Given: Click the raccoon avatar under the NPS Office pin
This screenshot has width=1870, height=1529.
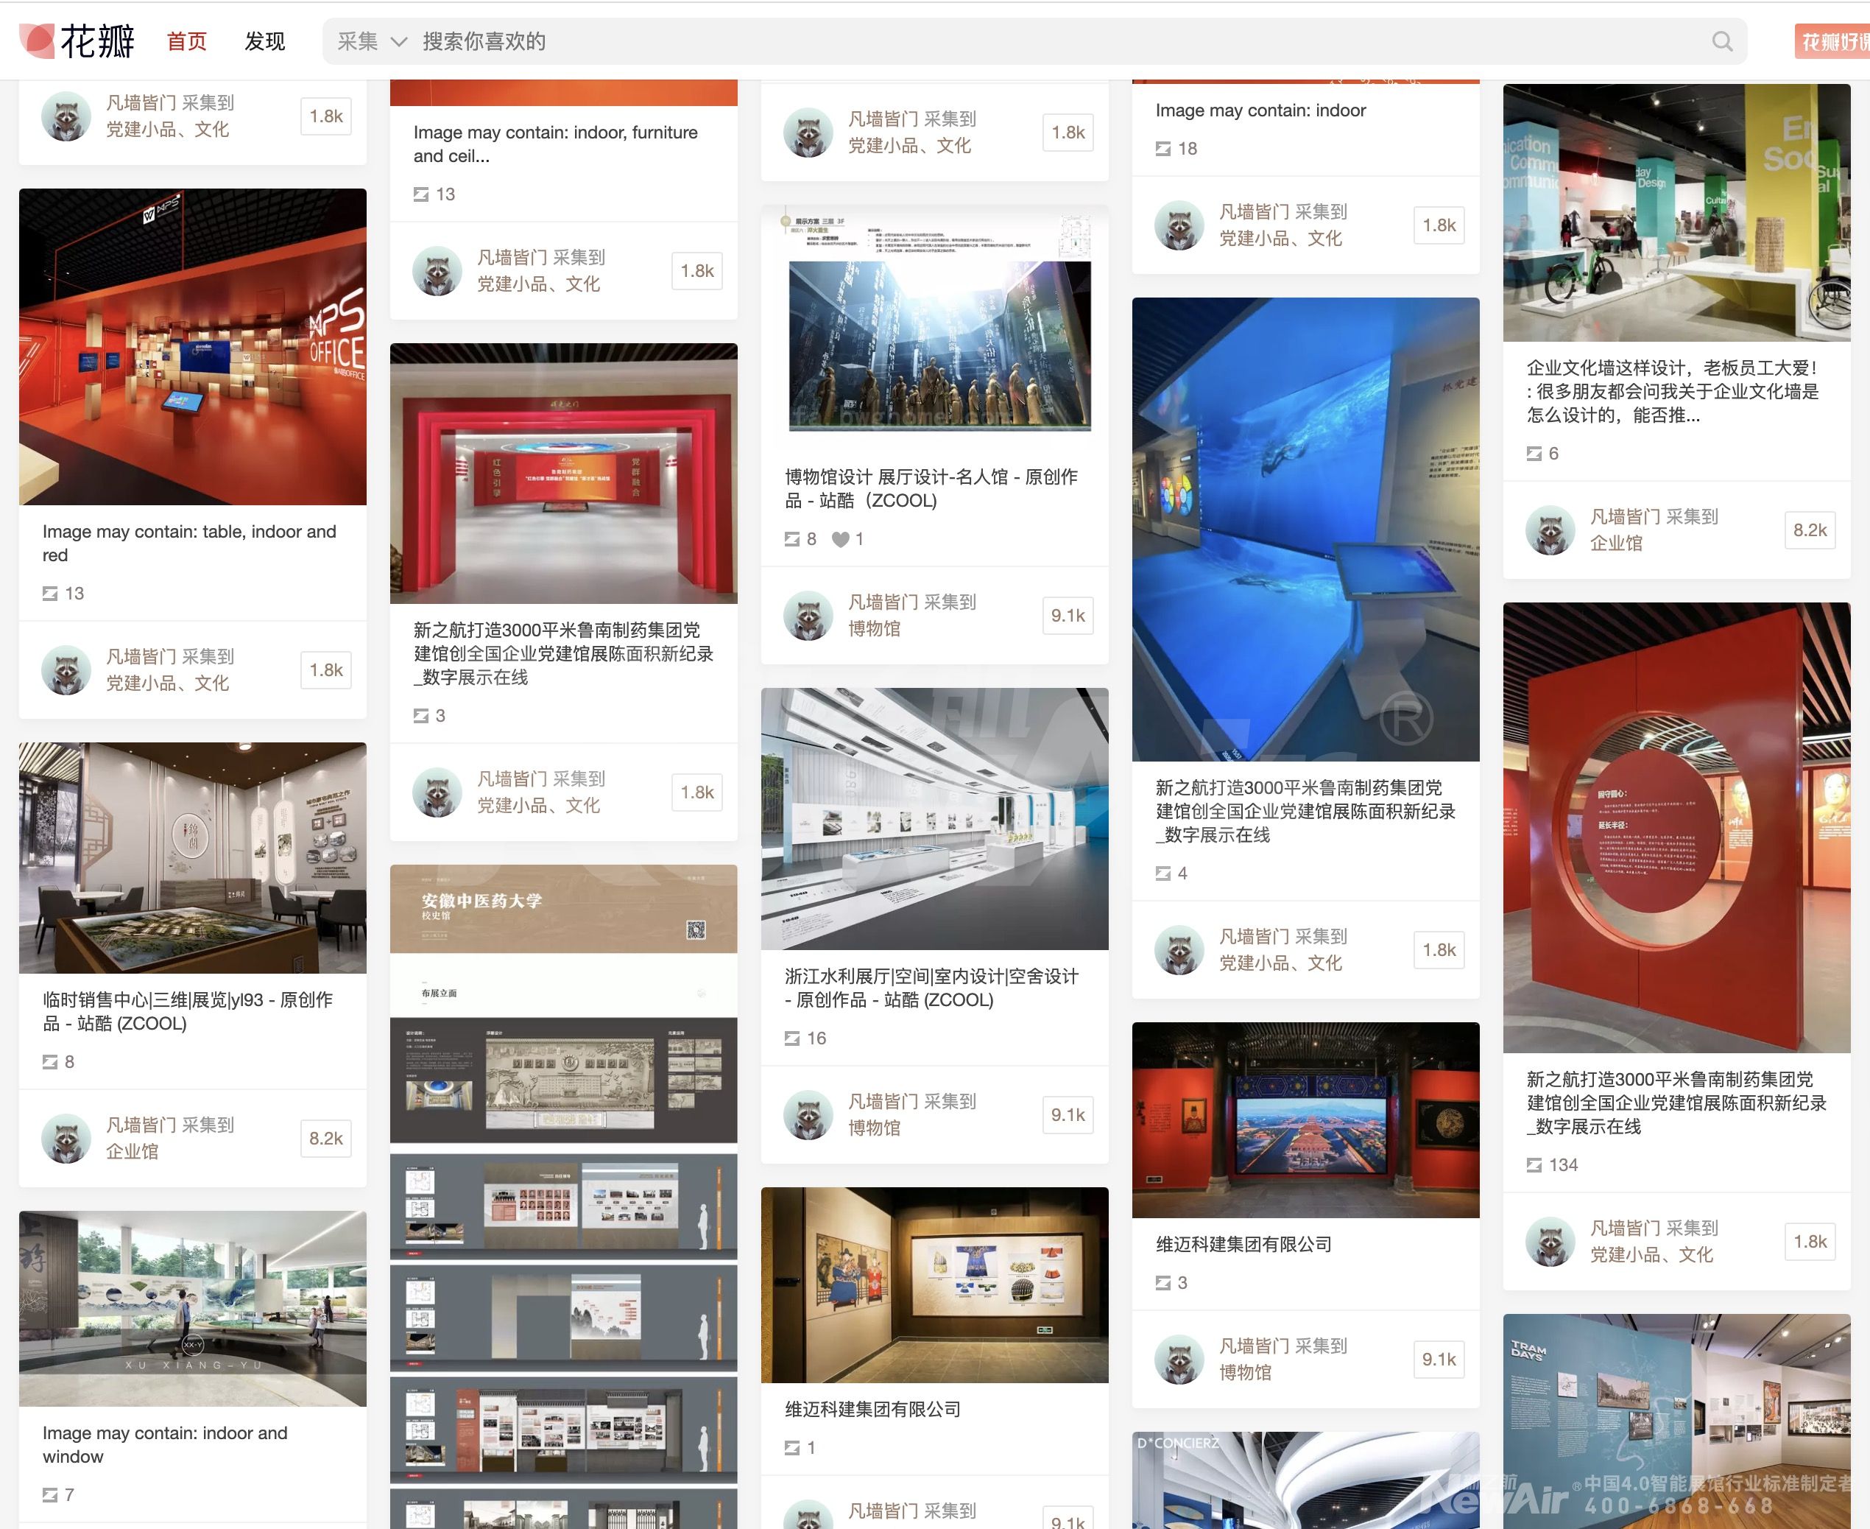Looking at the screenshot, I should tap(66, 669).
